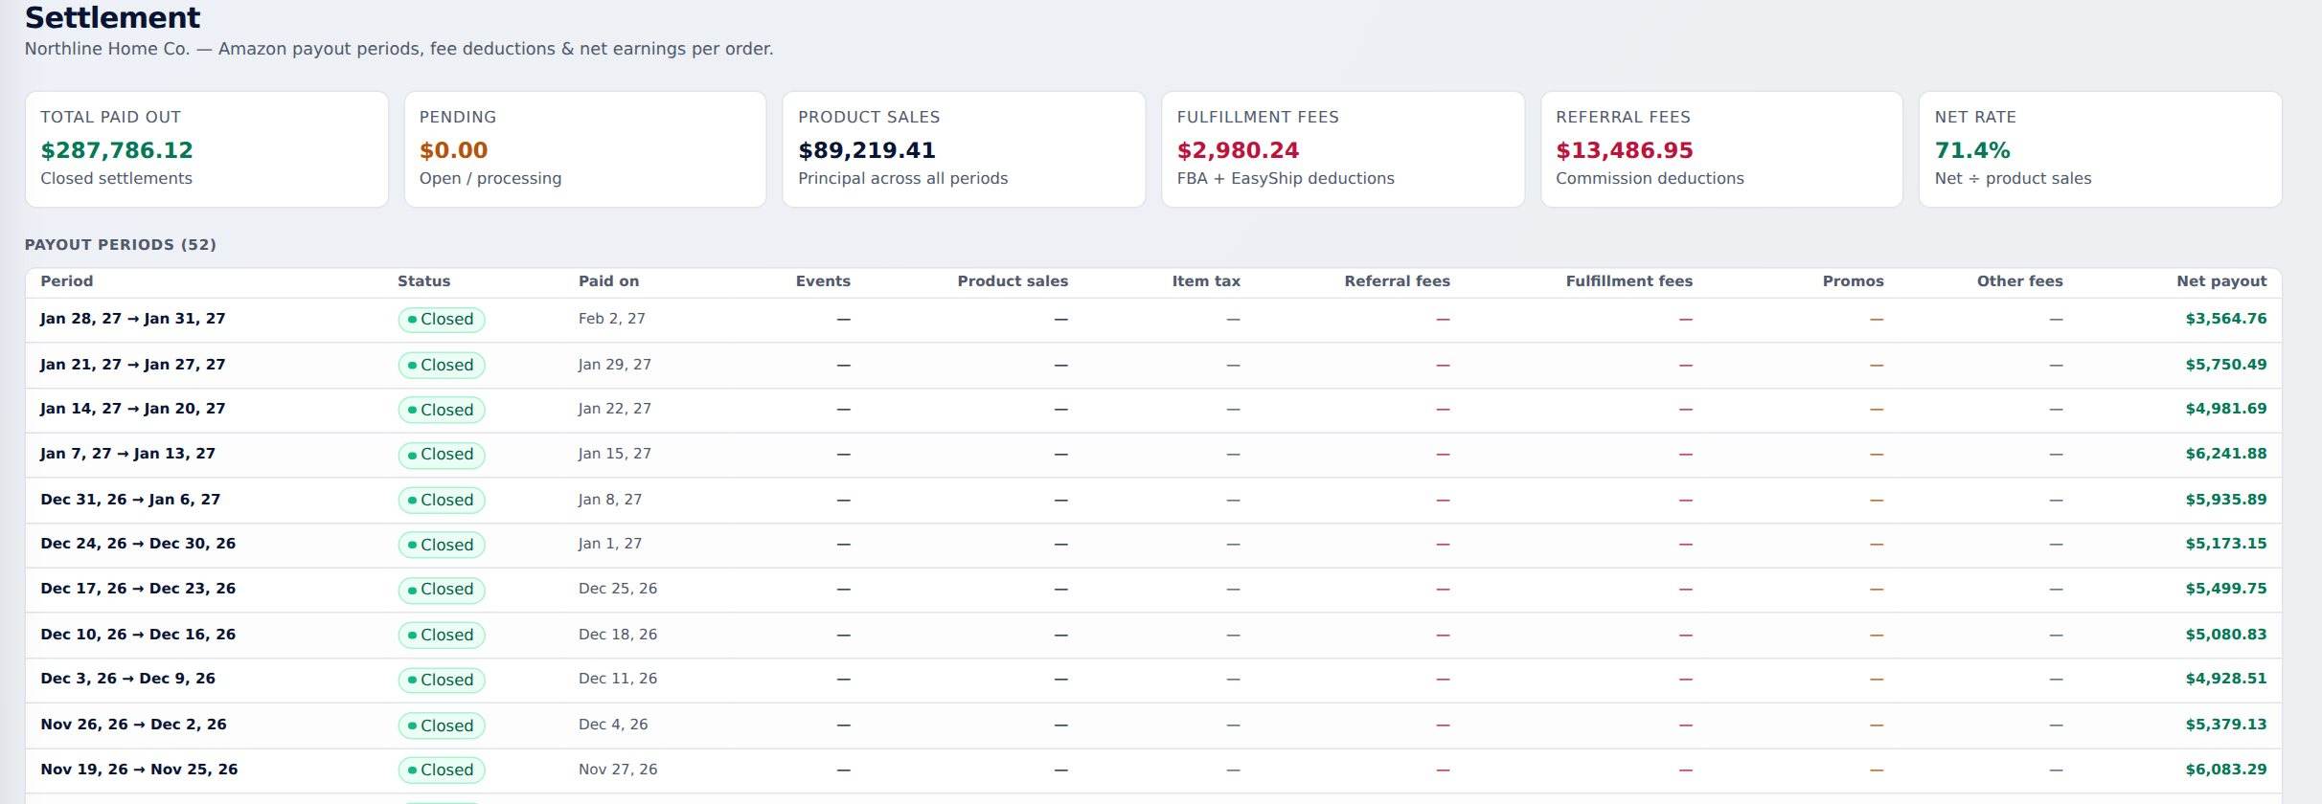Click the Product Sales total $89,219.41
2322x804 pixels.
(x=867, y=150)
